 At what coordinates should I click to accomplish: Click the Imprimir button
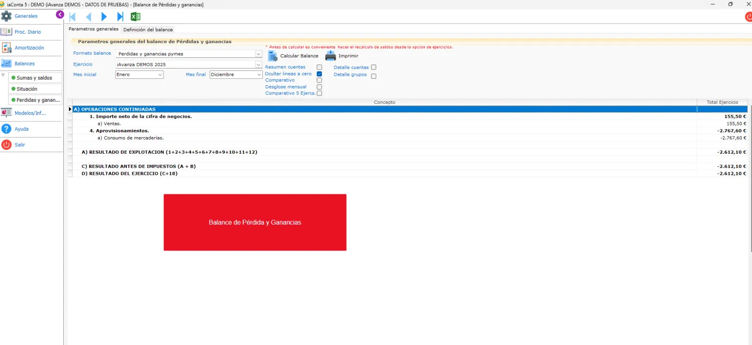click(x=342, y=56)
